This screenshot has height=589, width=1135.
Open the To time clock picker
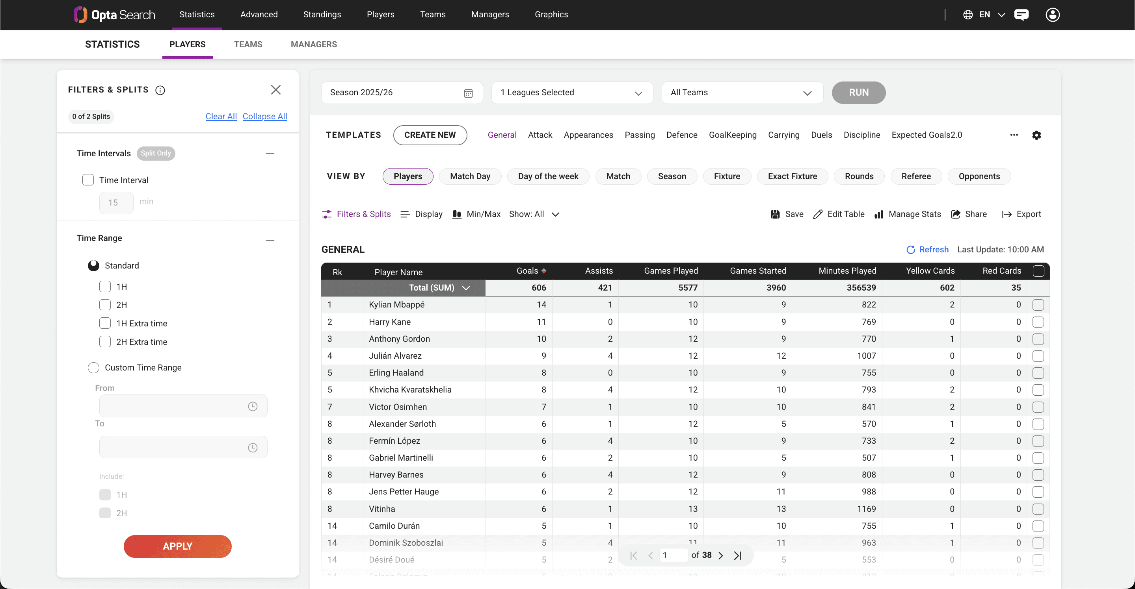(253, 448)
